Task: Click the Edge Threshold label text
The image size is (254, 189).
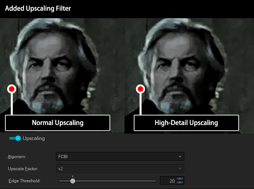Action: pyautogui.click(x=25, y=181)
